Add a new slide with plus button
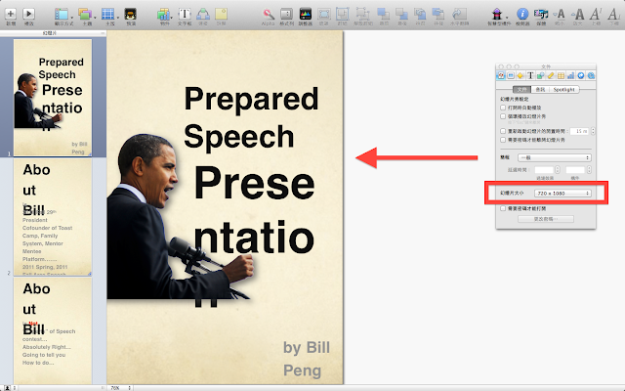Viewport: 625px width, 391px height. click(11, 14)
